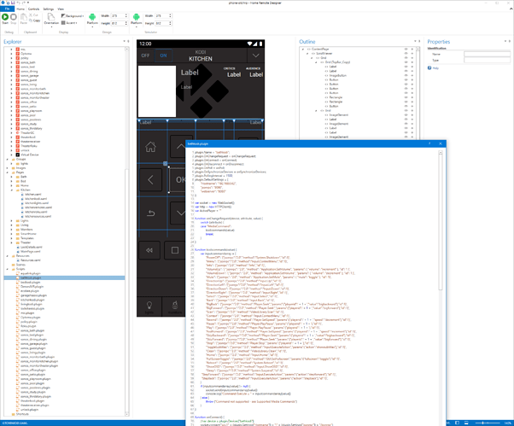The height and width of the screenshot is (426, 514).
Task: Expand the Images folder in the Explorer
Action: pos(7,168)
